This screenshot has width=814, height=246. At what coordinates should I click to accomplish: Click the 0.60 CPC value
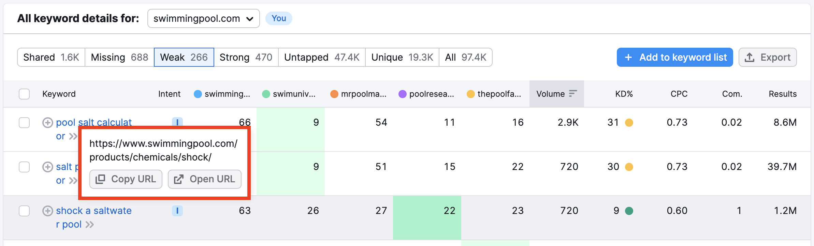point(677,211)
